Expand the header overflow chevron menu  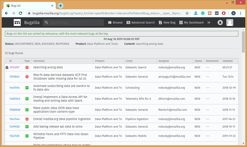[209, 23]
